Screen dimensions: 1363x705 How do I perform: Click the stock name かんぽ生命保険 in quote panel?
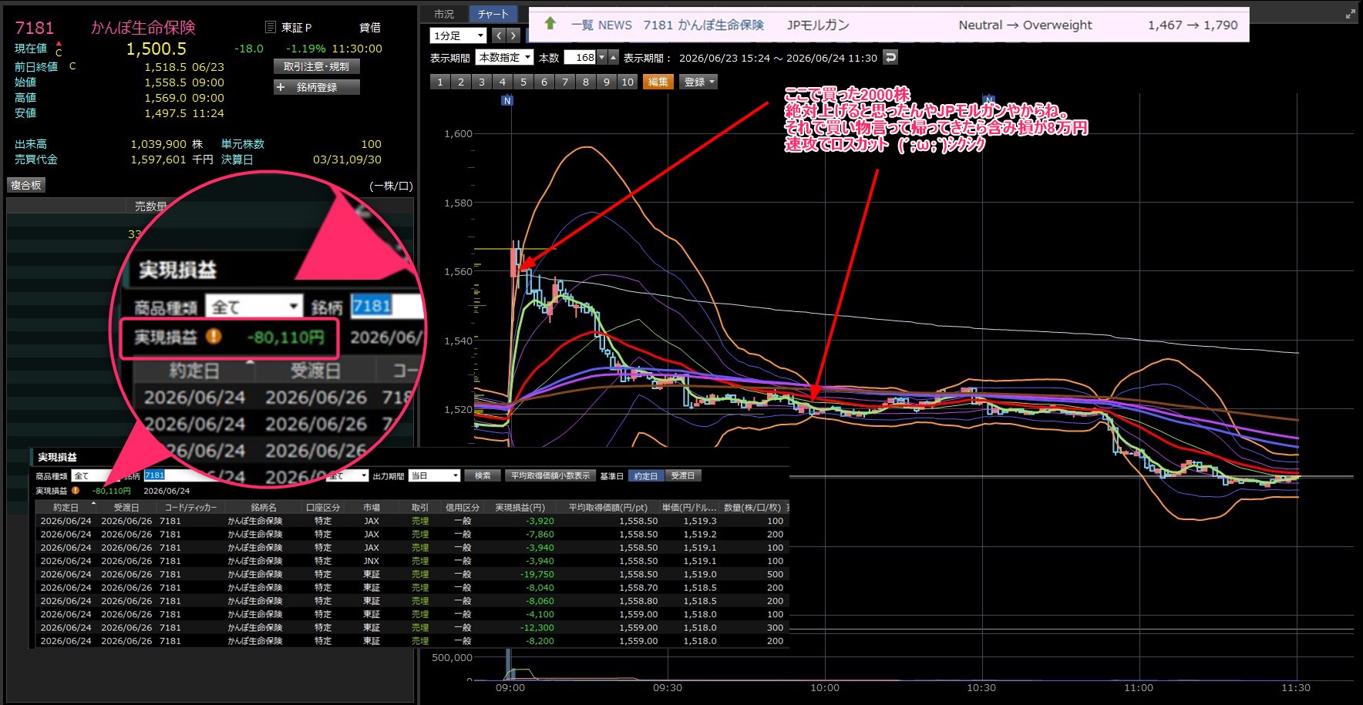143,28
